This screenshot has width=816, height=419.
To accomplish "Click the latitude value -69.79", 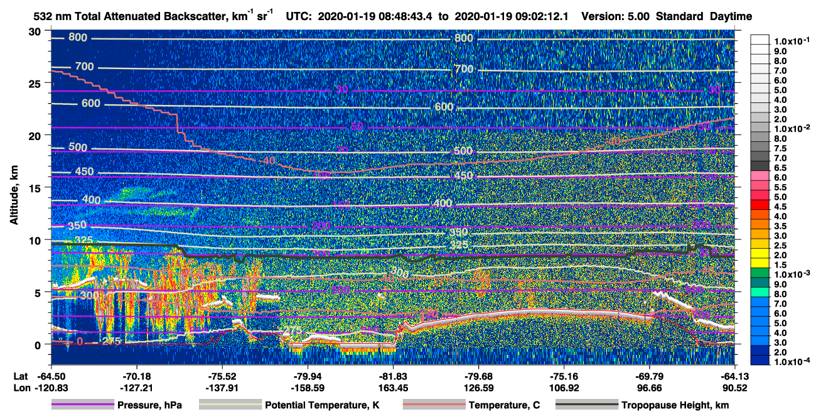I will pyautogui.click(x=650, y=377).
